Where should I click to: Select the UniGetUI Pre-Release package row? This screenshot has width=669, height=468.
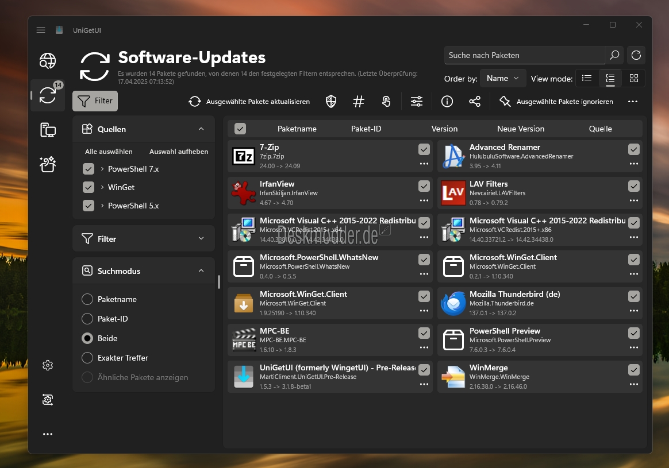[x=330, y=377]
